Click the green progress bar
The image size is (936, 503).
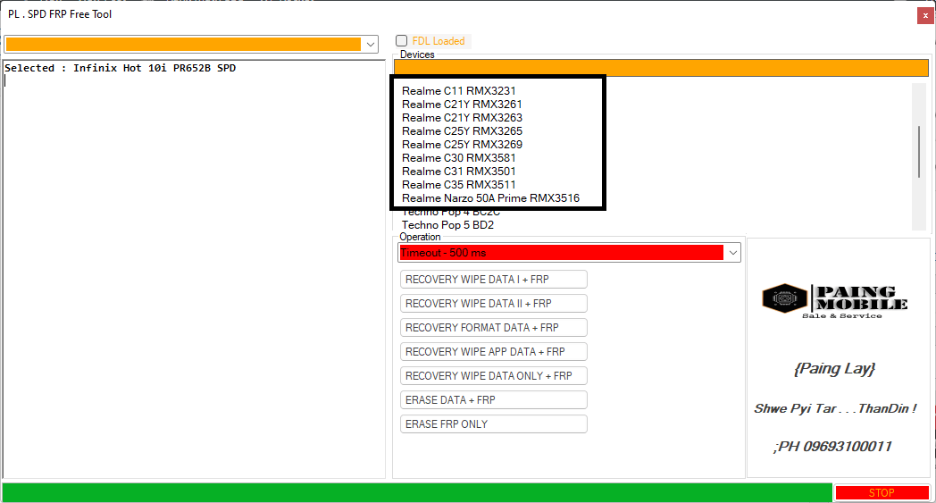[x=417, y=493]
